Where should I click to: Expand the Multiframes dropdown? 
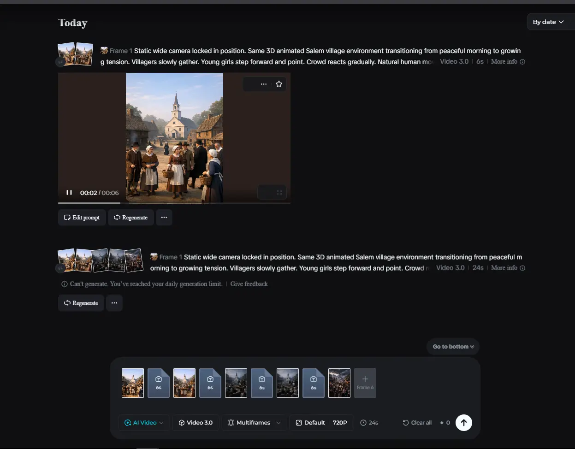point(255,423)
